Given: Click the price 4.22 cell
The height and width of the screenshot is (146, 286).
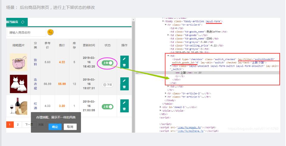Looking at the screenshot, I should point(62,62).
